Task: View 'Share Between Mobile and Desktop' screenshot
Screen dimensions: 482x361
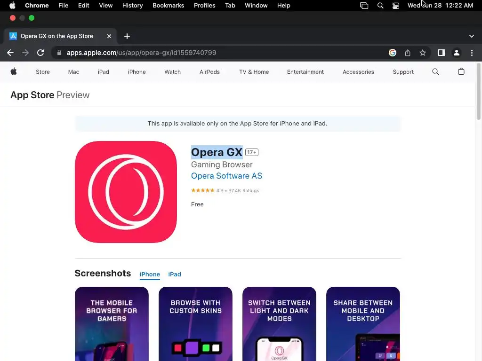Action: point(363,324)
